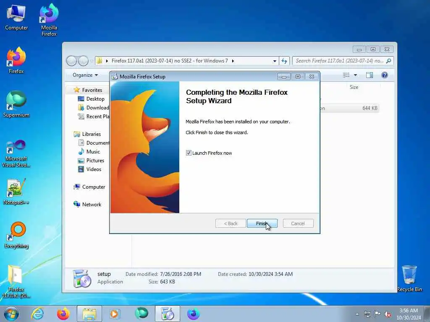
Task: Sort by the Size column header
Action: 354,87
